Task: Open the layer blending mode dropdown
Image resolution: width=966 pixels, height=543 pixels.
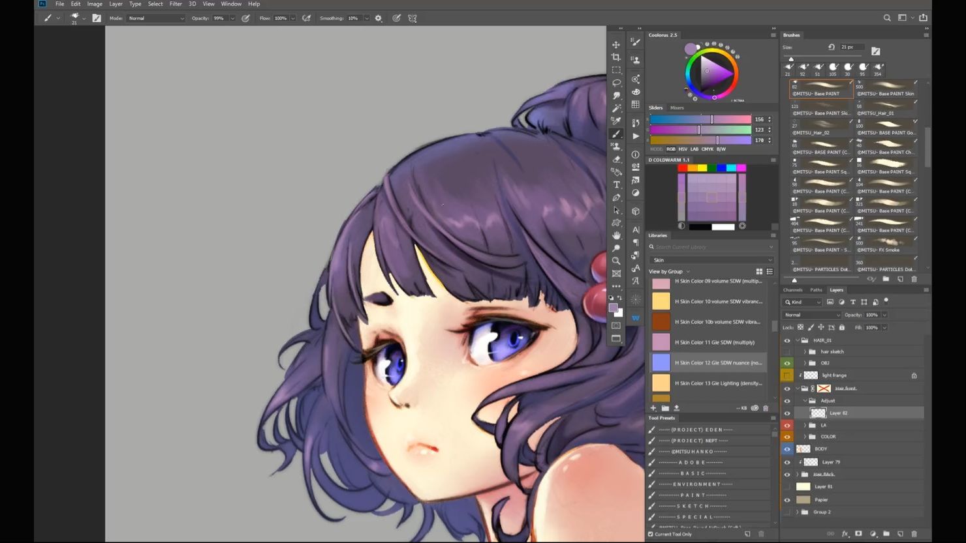Action: click(812, 315)
